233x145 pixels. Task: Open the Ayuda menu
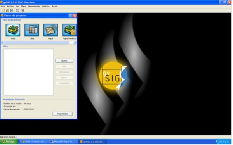click(x=54, y=6)
